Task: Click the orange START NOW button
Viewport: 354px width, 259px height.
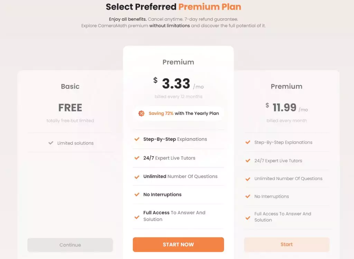Action: tap(178, 244)
